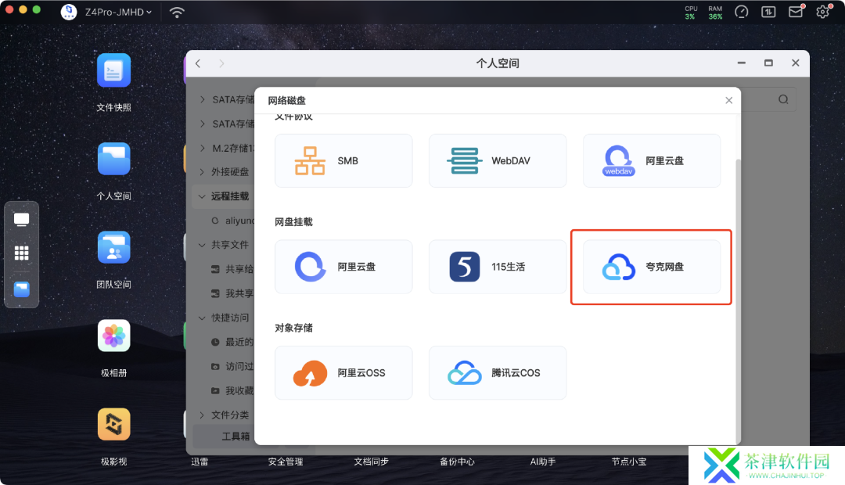
Task: Switch to file manager in side dock
Action: pos(22,289)
